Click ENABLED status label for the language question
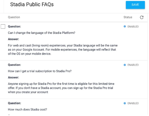149x116 pixels. point(133,26)
